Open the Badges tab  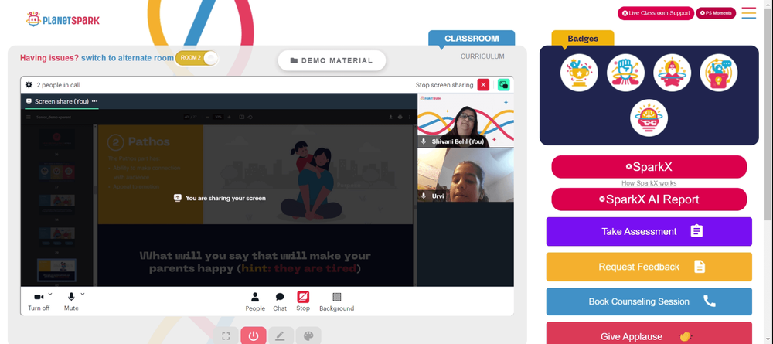583,39
